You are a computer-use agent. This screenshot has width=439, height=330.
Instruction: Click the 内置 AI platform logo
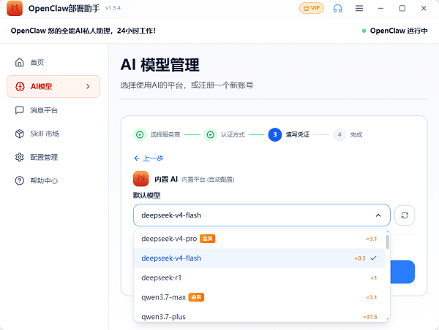(x=140, y=179)
